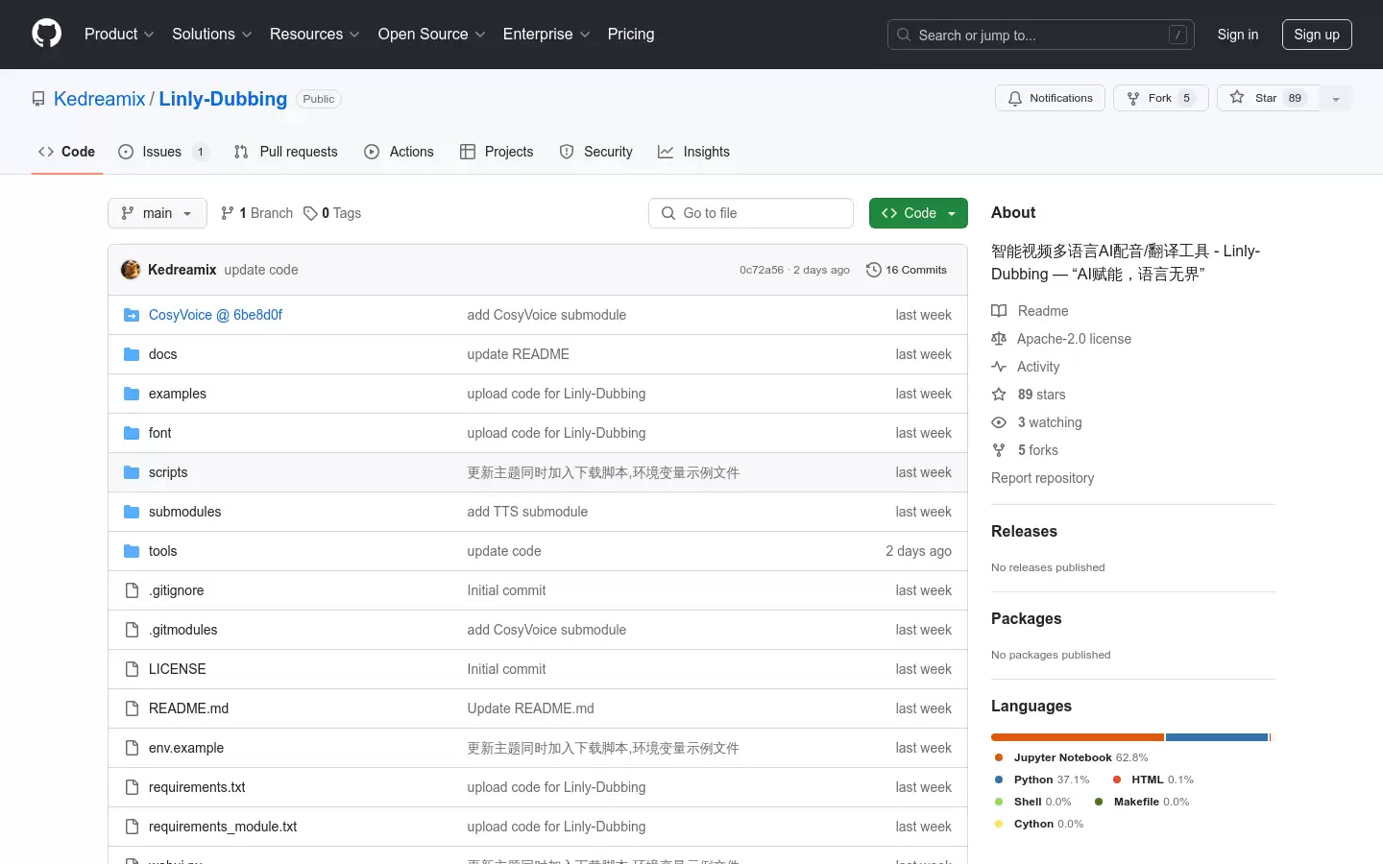
Task: Click the Activity pulse icon
Action: (x=999, y=366)
